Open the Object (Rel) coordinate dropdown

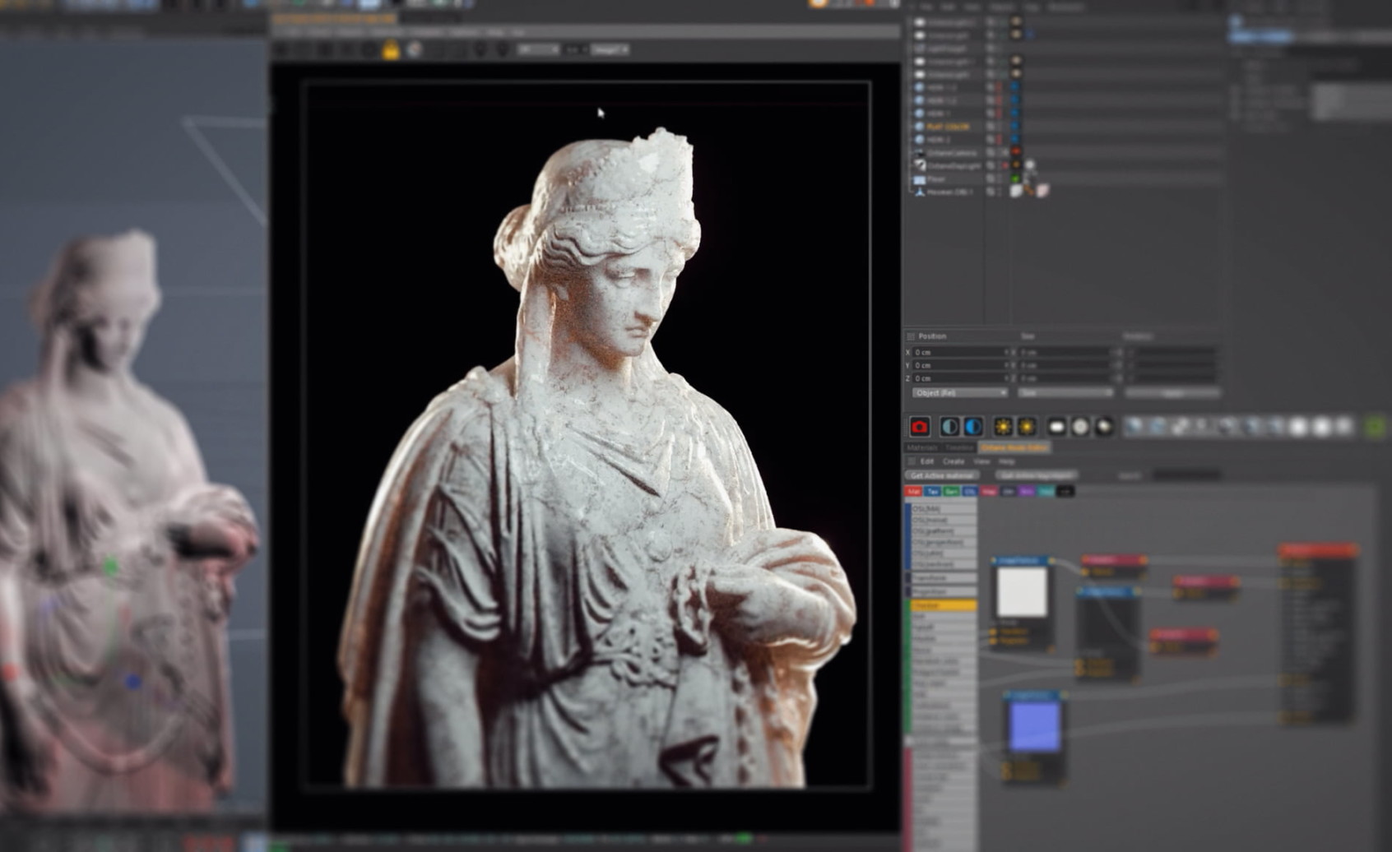pyautogui.click(x=959, y=393)
